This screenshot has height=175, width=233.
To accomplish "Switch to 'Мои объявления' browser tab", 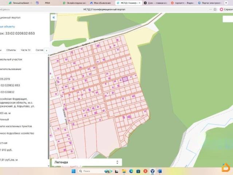I will click(x=101, y=3).
